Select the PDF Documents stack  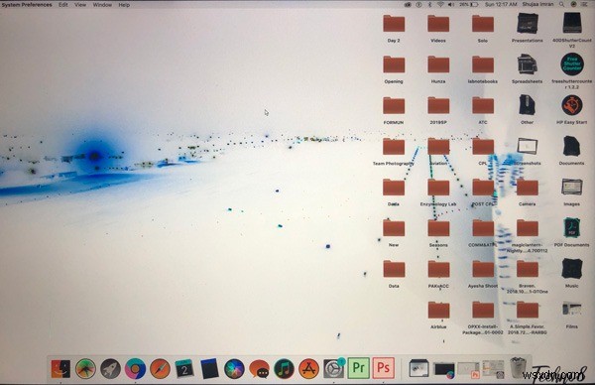click(x=572, y=228)
